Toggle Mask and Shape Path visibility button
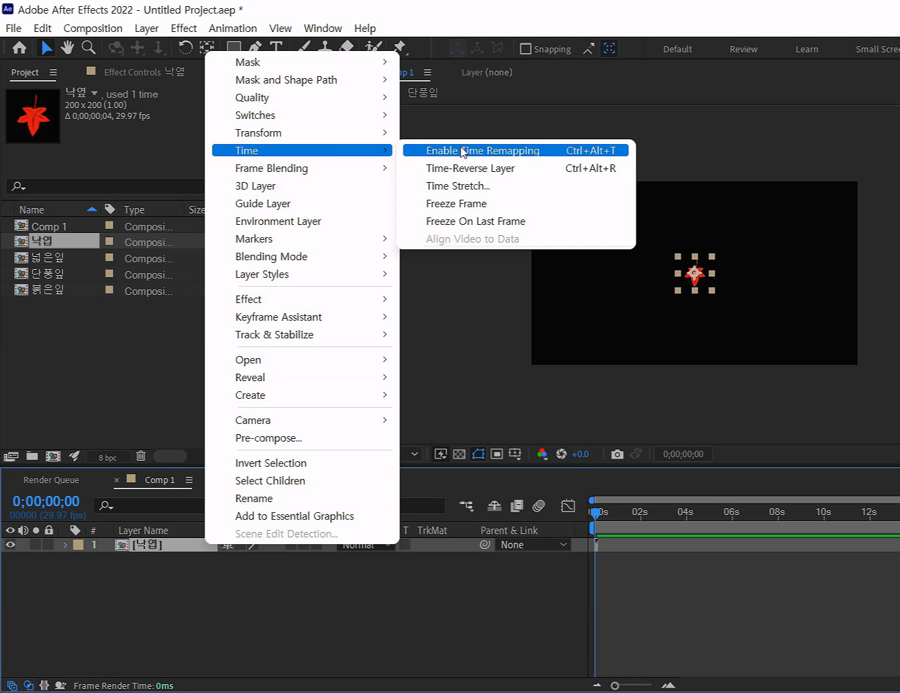The height and width of the screenshot is (693, 900). pos(478,454)
